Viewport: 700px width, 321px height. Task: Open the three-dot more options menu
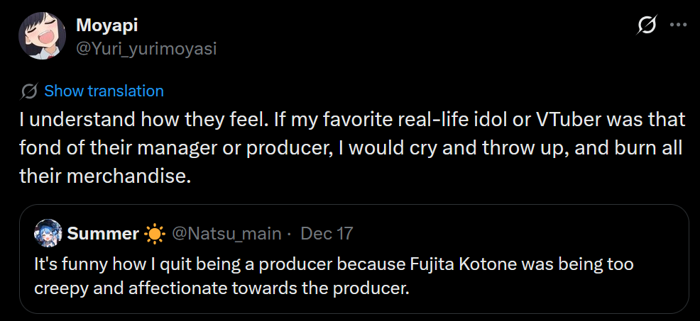click(679, 26)
